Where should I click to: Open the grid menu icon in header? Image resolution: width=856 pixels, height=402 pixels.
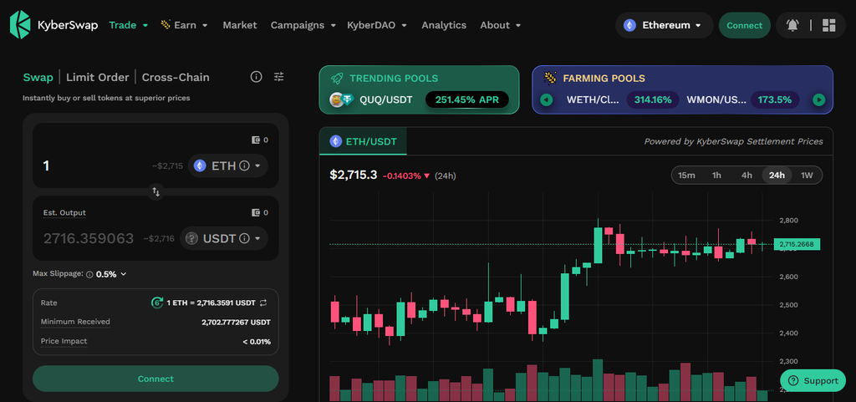point(828,25)
